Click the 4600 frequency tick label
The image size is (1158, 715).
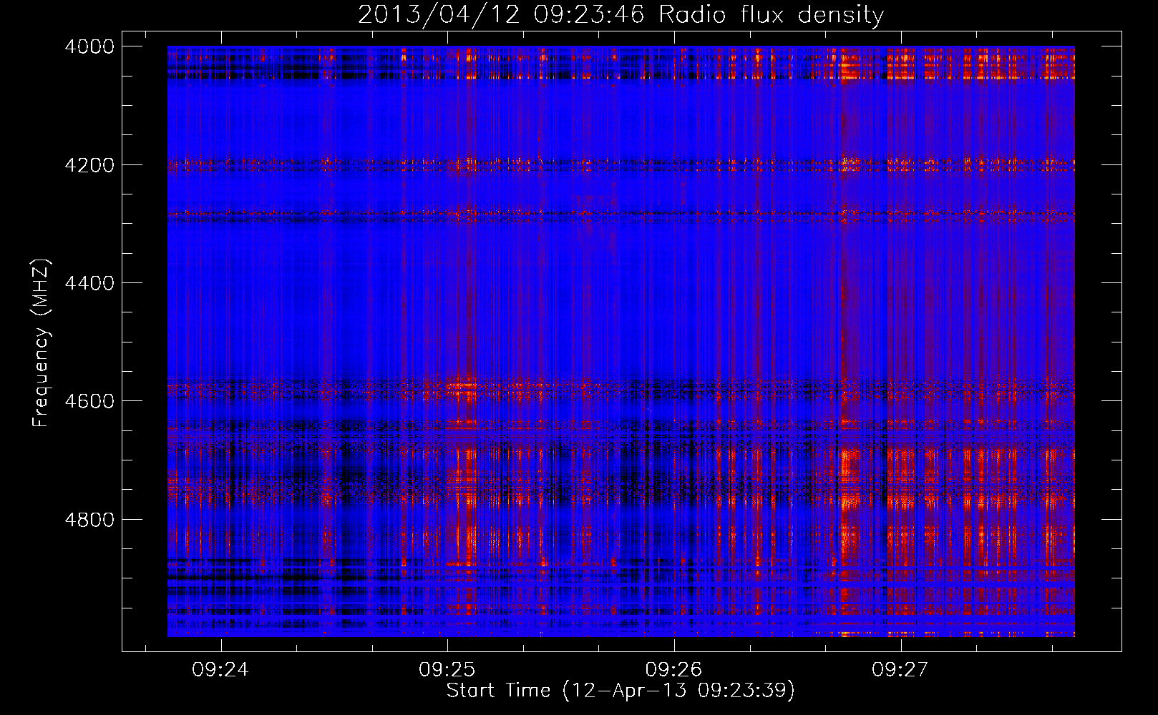pos(89,401)
